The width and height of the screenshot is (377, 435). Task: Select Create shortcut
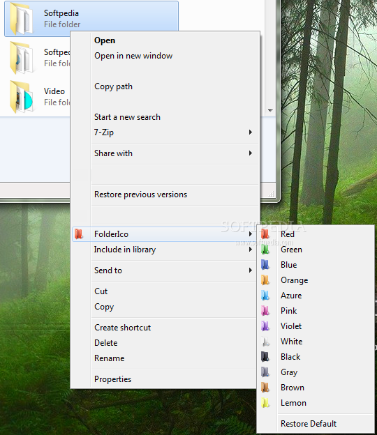point(122,328)
